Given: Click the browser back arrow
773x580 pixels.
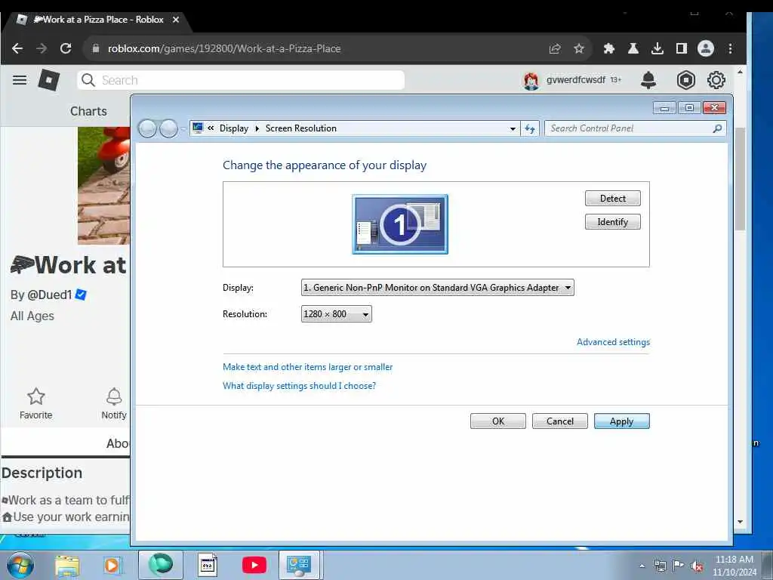Looking at the screenshot, I should click(17, 48).
